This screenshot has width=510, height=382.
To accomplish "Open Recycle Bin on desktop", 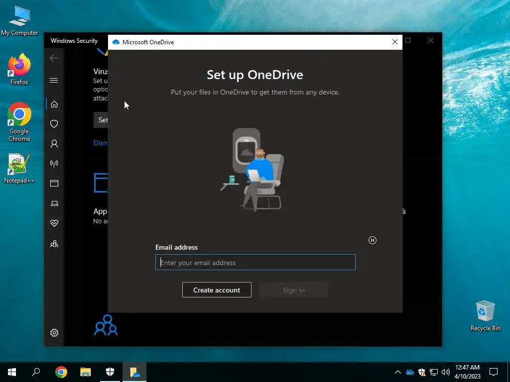I will click(485, 316).
